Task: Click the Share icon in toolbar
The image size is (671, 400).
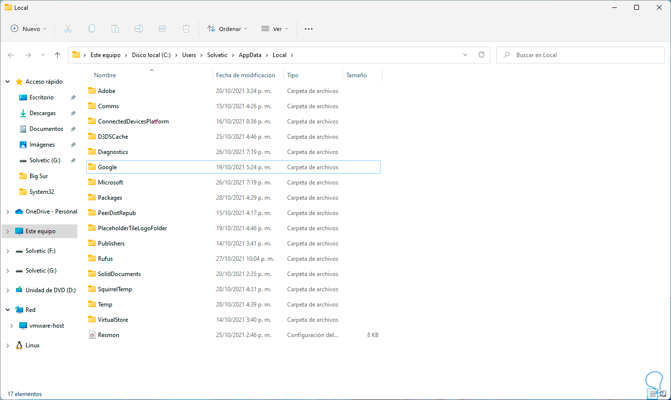Action: 162,29
